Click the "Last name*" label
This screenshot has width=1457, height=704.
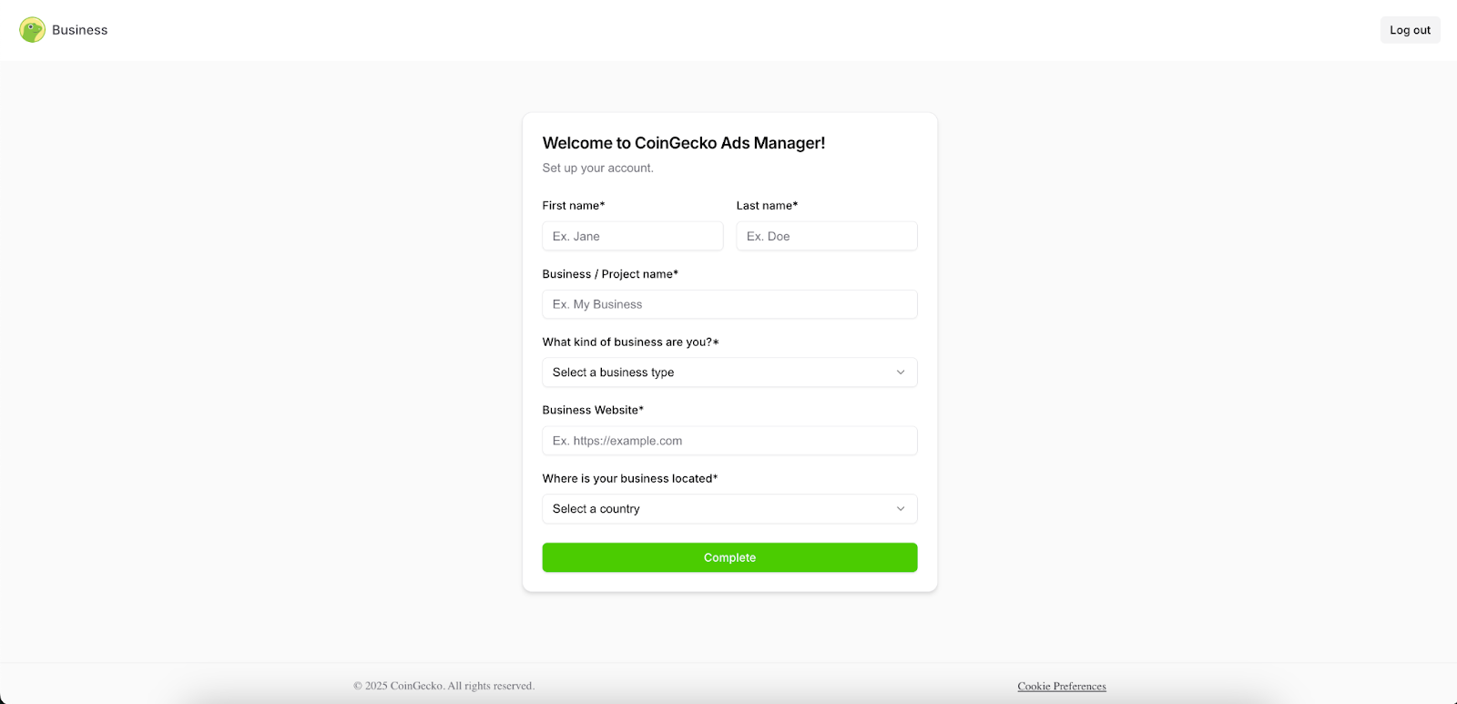pos(768,206)
